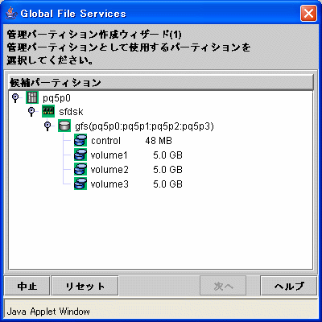Close the Global File Services window
The height and width of the screenshot is (322, 322).
tap(308, 13)
